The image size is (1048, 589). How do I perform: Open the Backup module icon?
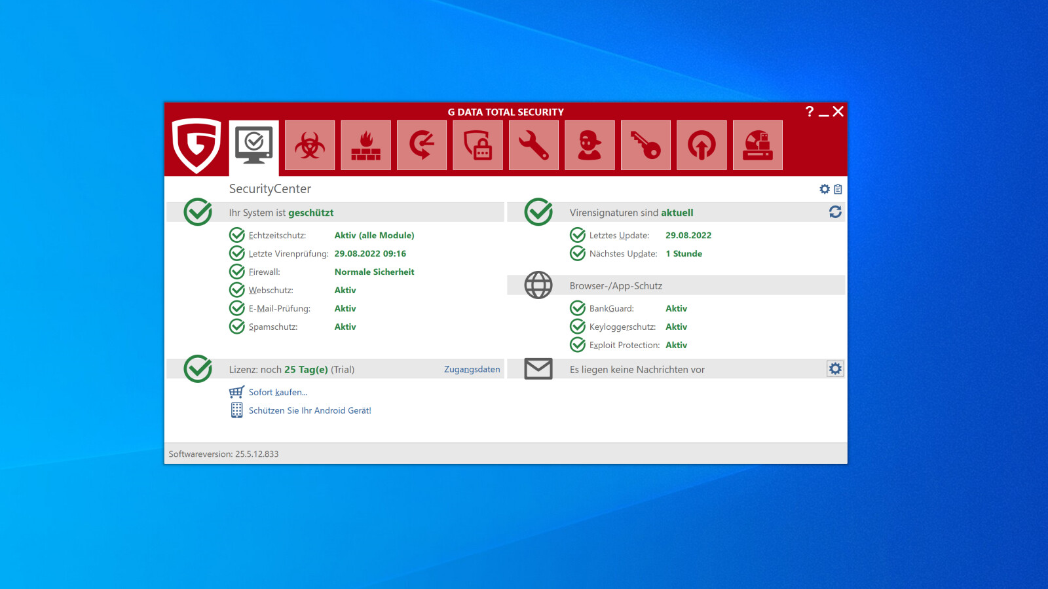click(422, 145)
